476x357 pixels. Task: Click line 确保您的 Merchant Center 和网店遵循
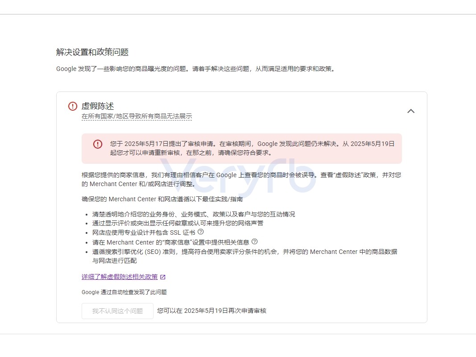click(162, 199)
